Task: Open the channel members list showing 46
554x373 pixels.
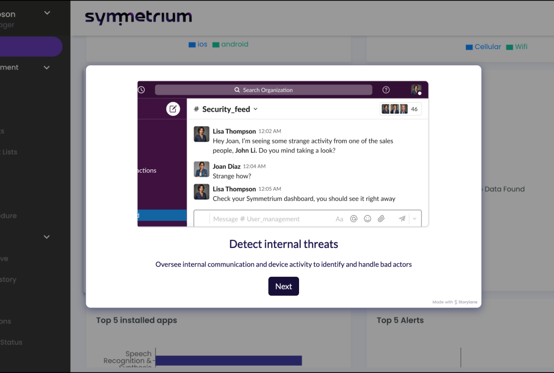Action: point(401,109)
